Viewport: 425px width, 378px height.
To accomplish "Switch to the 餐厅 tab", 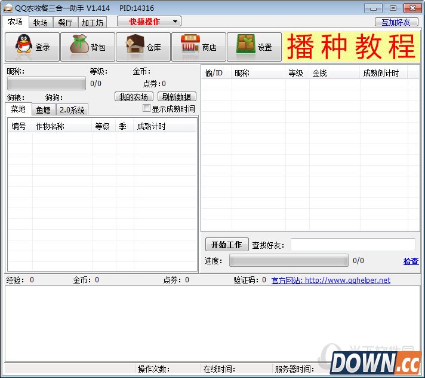I will (65, 23).
